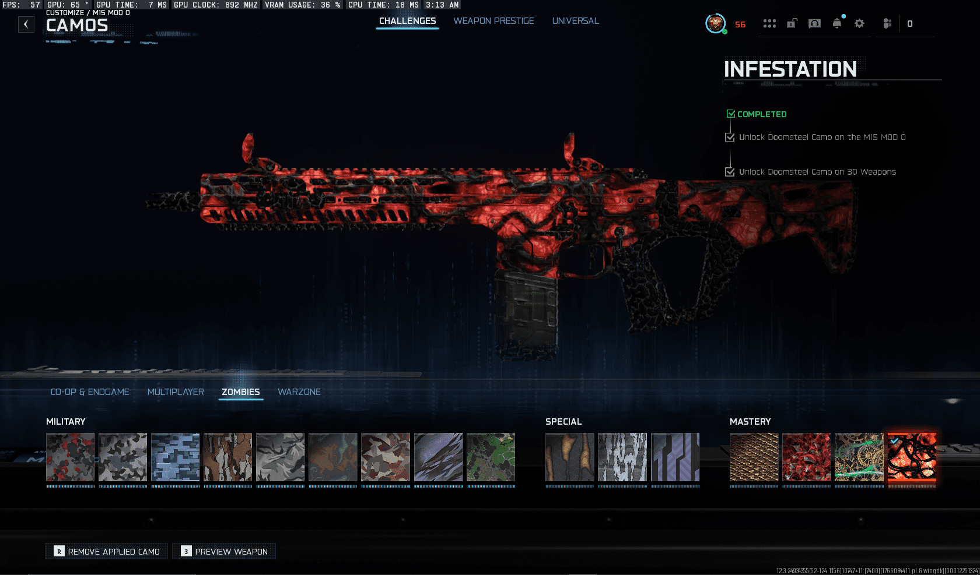Open the player profile emblem
Screen dimensions: 980x575
715,24
